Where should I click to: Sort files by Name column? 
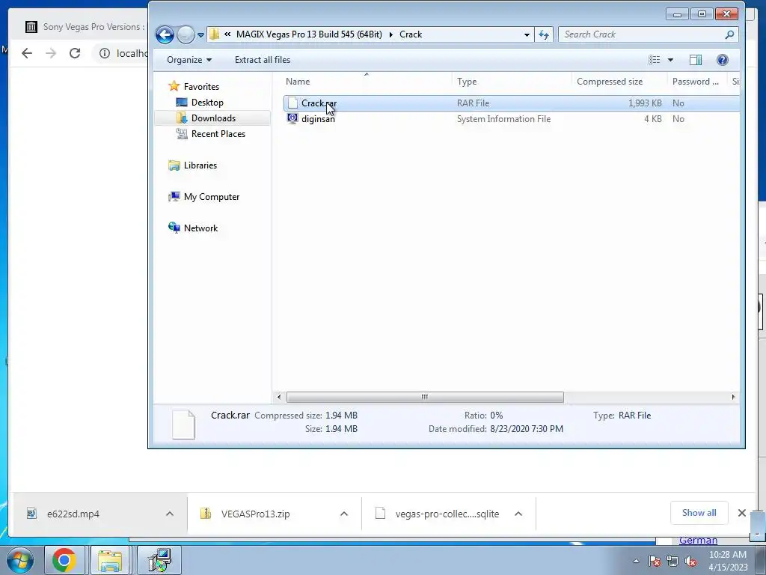[x=367, y=81]
